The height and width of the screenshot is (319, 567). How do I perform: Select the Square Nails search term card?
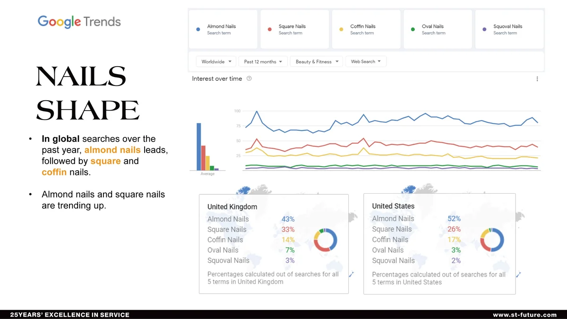pyautogui.click(x=294, y=29)
